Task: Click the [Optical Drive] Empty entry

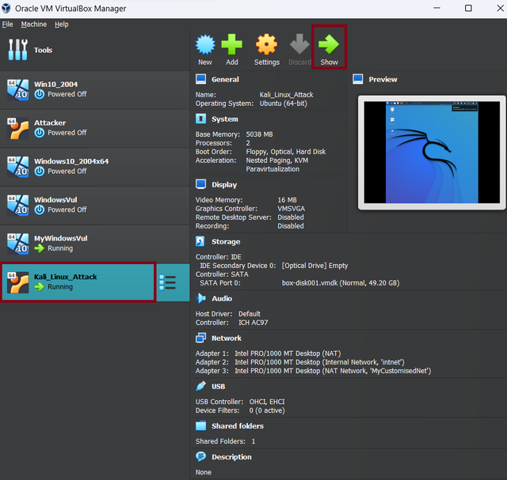Action: coord(314,266)
